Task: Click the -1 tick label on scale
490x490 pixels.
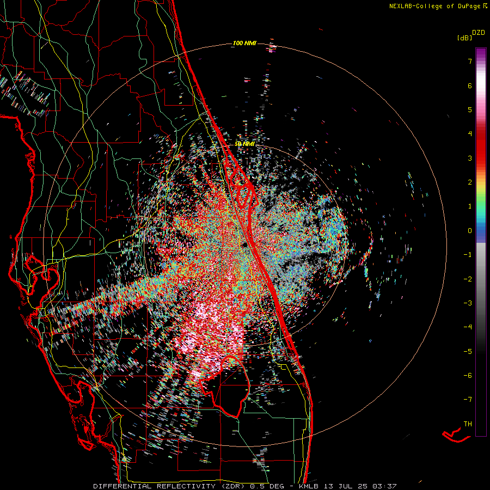Action: coord(468,255)
